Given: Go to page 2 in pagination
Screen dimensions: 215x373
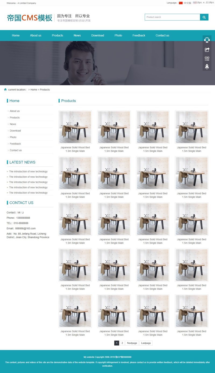Looking at the screenshot, I should point(122,343).
